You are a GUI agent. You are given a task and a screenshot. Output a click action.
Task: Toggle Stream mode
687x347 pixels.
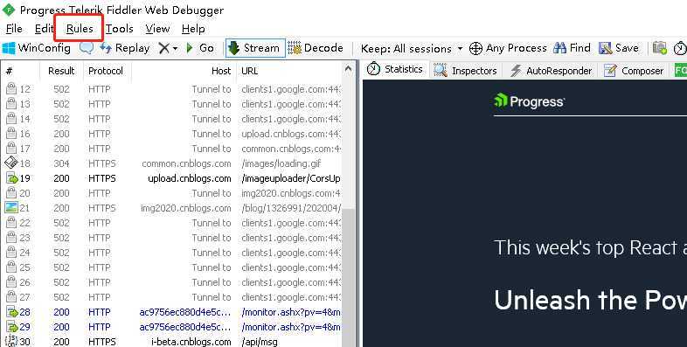tap(255, 48)
